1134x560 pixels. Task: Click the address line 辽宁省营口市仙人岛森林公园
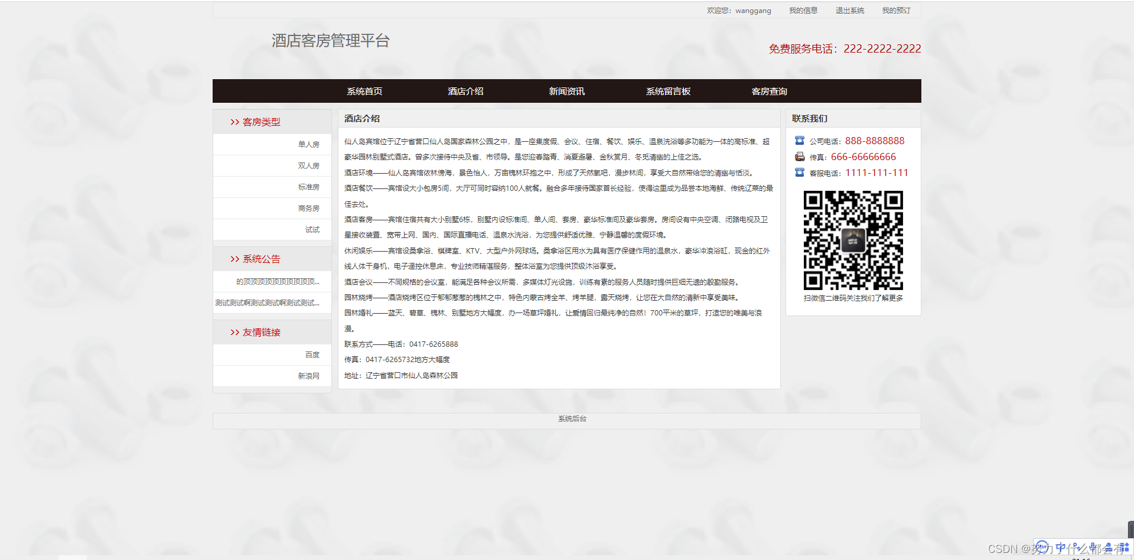(x=401, y=376)
